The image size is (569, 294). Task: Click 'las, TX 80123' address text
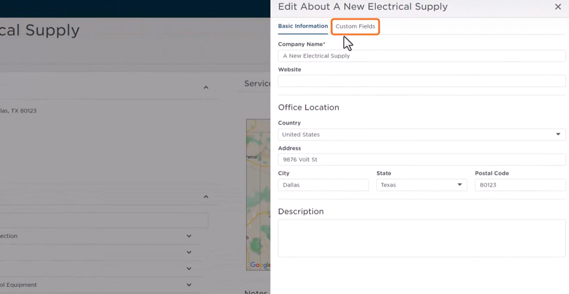[18, 111]
